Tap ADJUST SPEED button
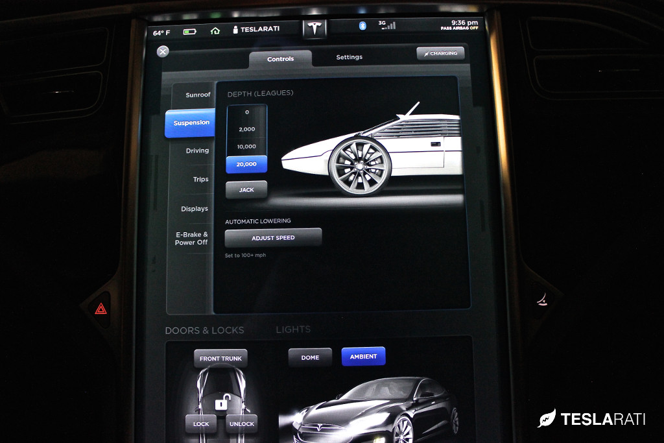Screen dimensions: 664x443 [x=273, y=238]
